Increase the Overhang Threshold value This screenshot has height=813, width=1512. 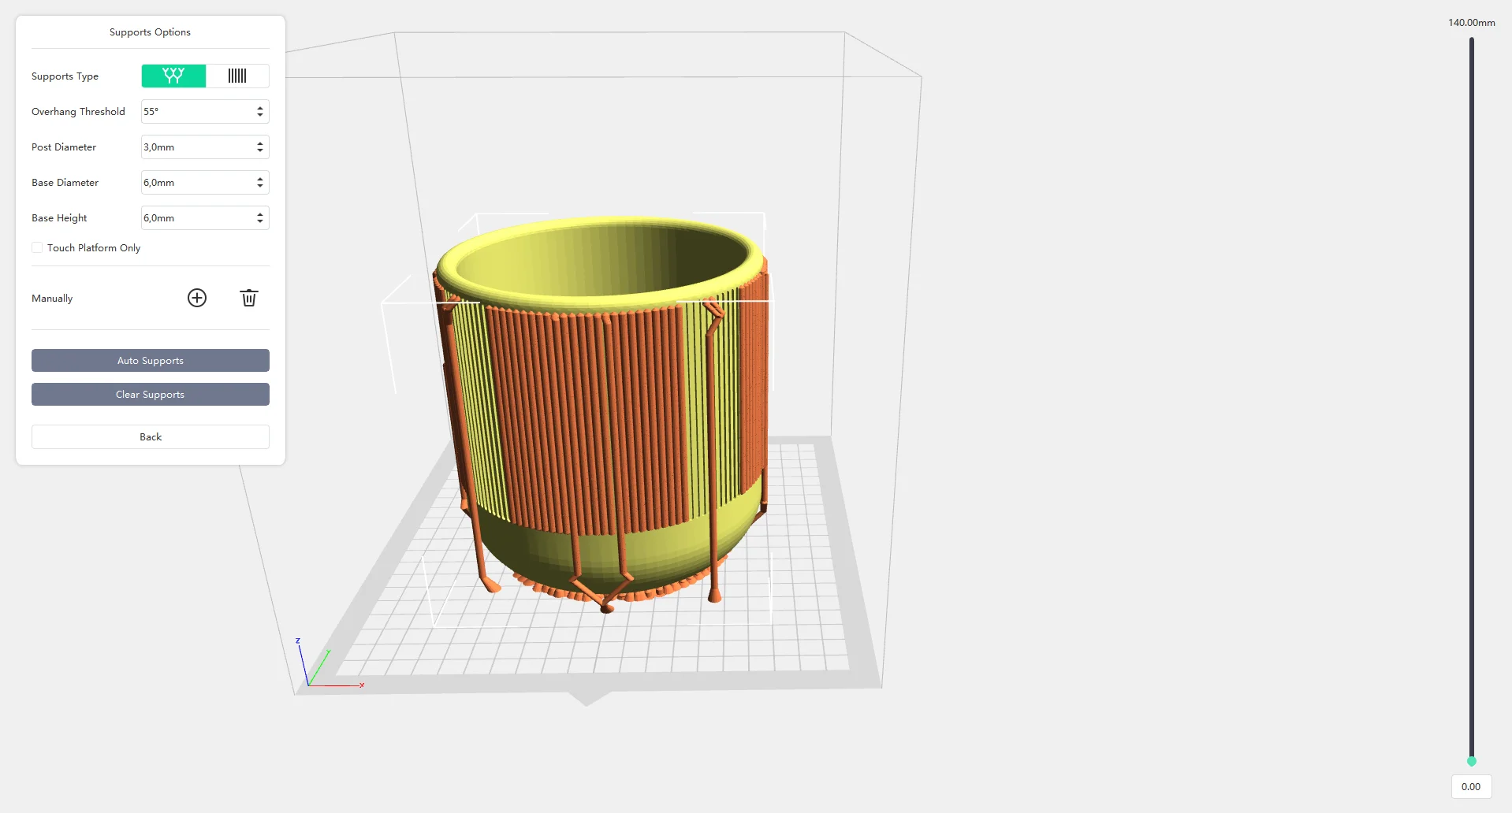pyautogui.click(x=260, y=108)
